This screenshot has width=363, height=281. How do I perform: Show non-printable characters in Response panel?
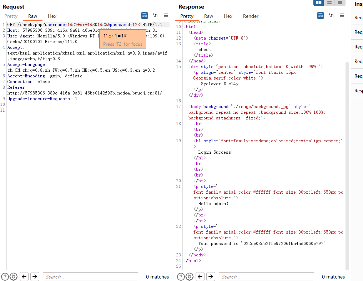tap(331, 15)
